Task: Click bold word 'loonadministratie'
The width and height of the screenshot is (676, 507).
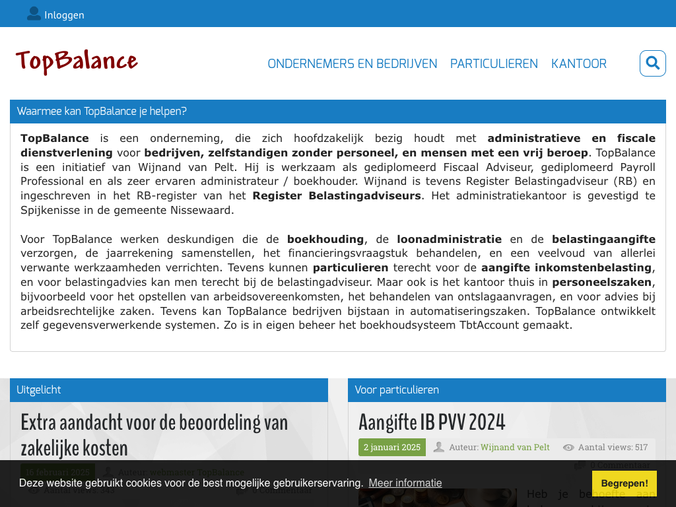Action: 449,239
